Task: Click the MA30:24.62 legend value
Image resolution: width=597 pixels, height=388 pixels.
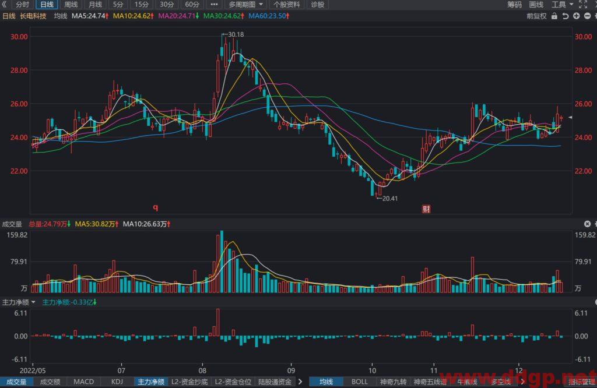Action: pyautogui.click(x=223, y=16)
